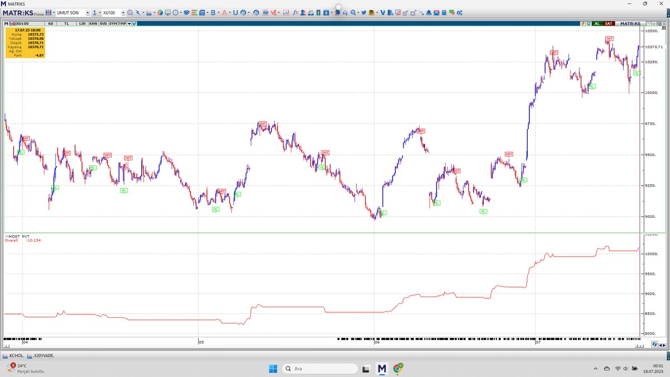Open the weather widget showing 24°C

click(x=25, y=369)
